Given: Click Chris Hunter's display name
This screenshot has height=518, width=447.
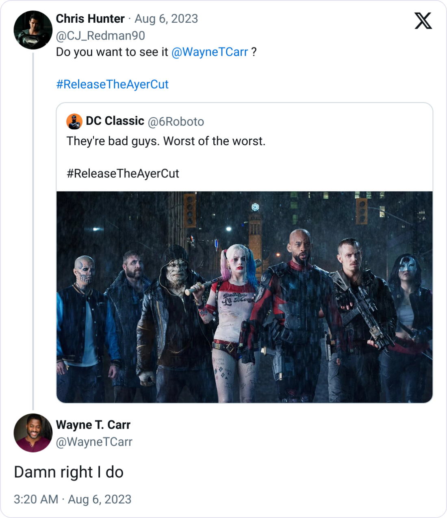Looking at the screenshot, I should click(89, 18).
